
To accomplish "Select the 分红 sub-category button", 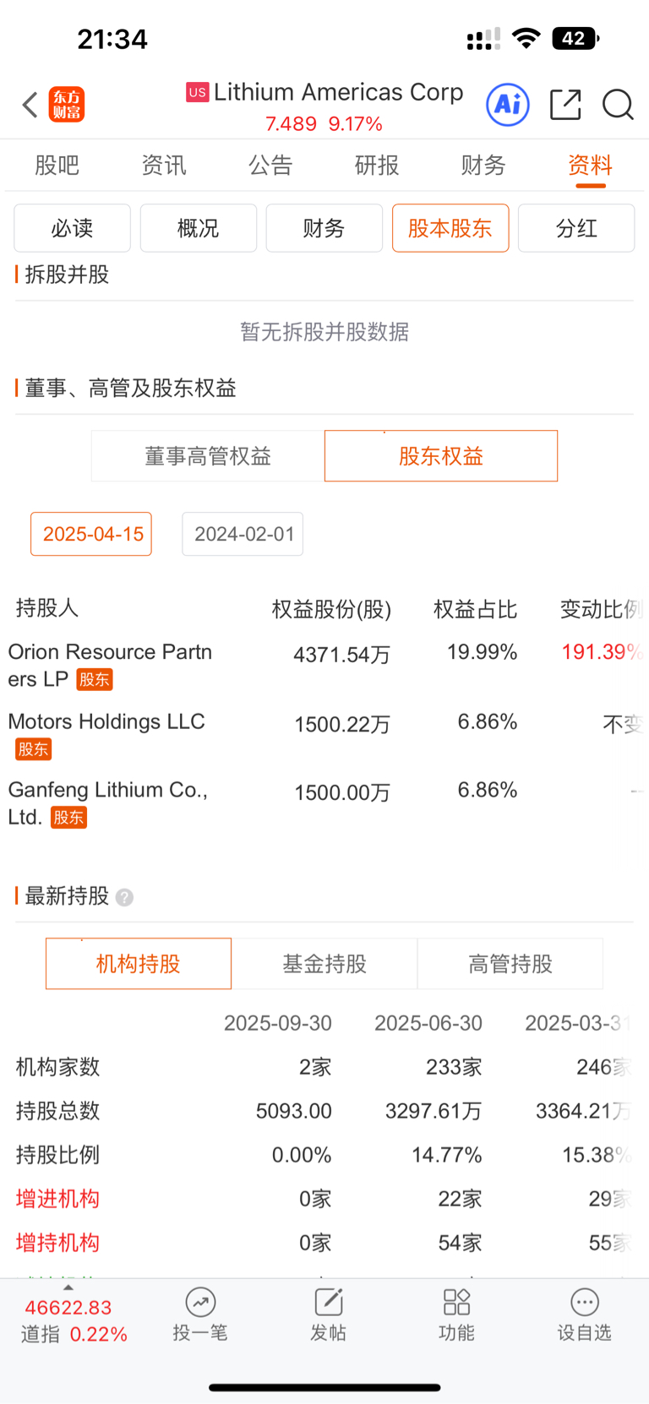I will [576, 228].
